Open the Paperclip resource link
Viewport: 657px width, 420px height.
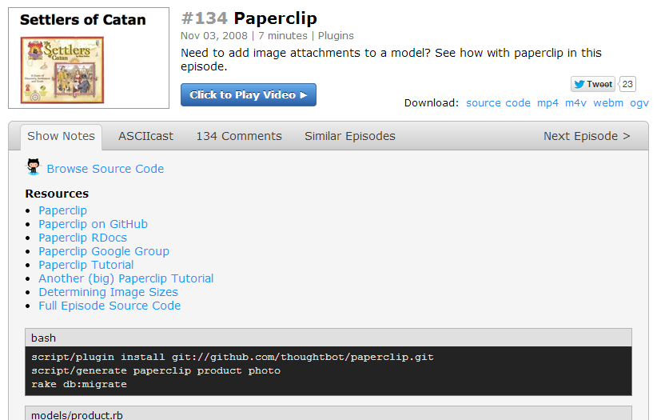point(63,210)
